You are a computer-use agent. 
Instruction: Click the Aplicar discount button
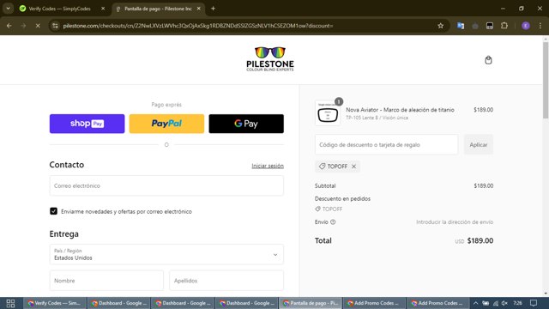pos(479,145)
